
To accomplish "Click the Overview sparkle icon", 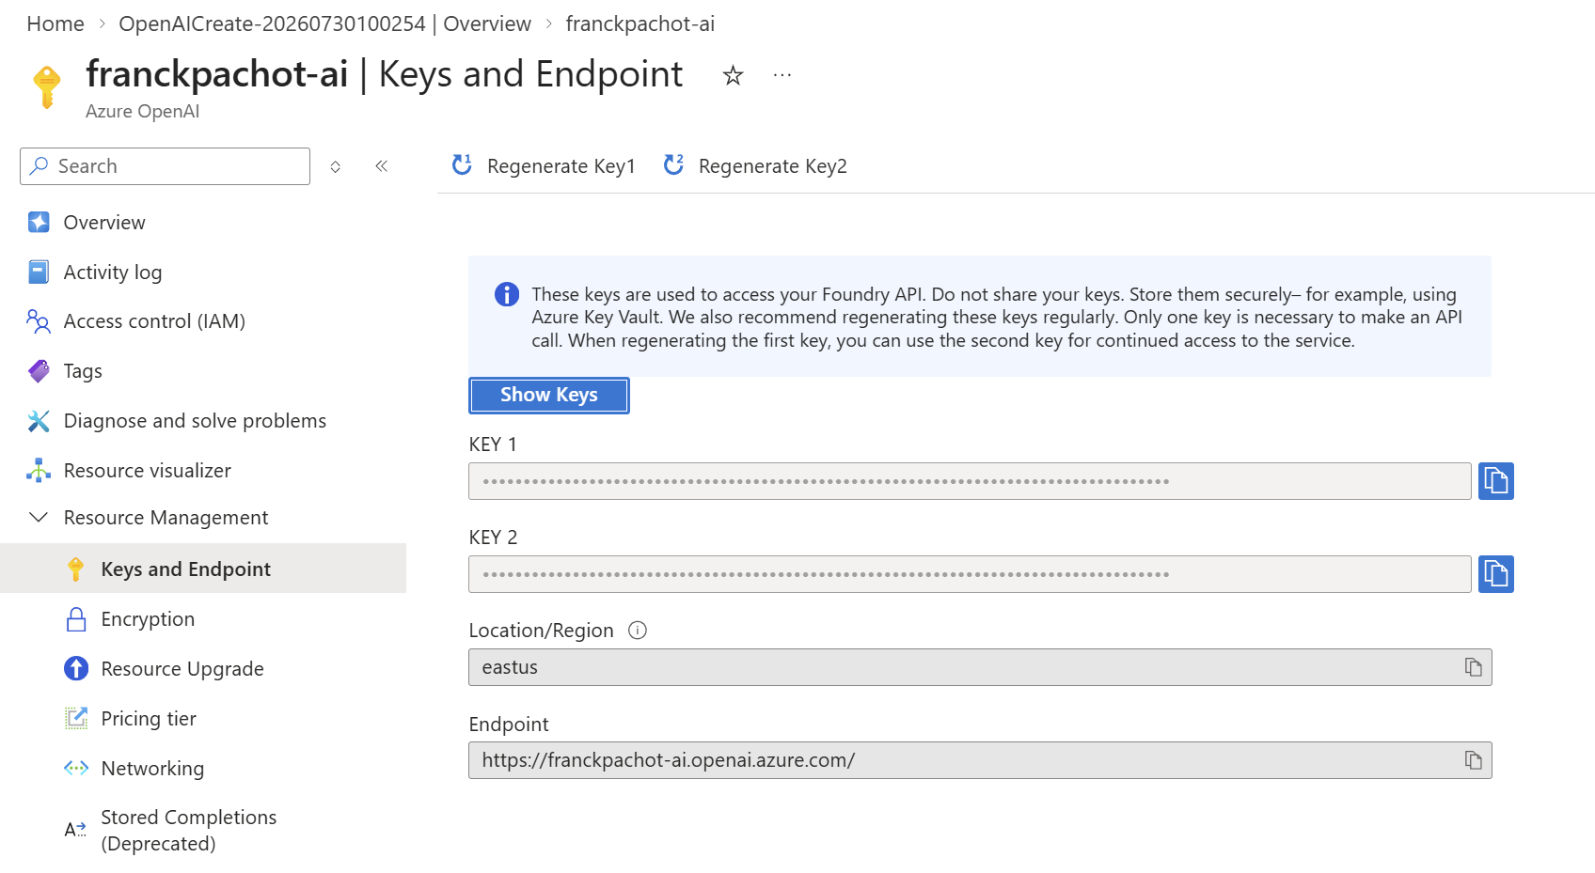I will click(x=39, y=223).
